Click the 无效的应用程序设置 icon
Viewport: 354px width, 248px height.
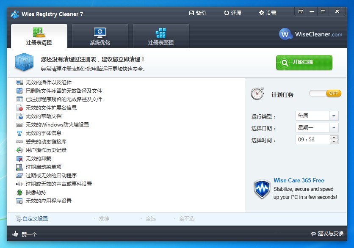point(19,201)
